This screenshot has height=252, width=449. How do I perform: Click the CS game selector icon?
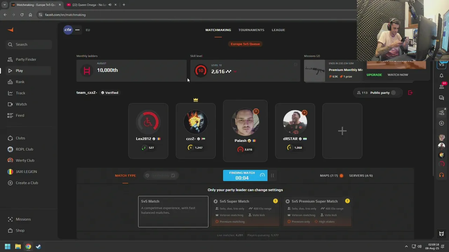68,30
